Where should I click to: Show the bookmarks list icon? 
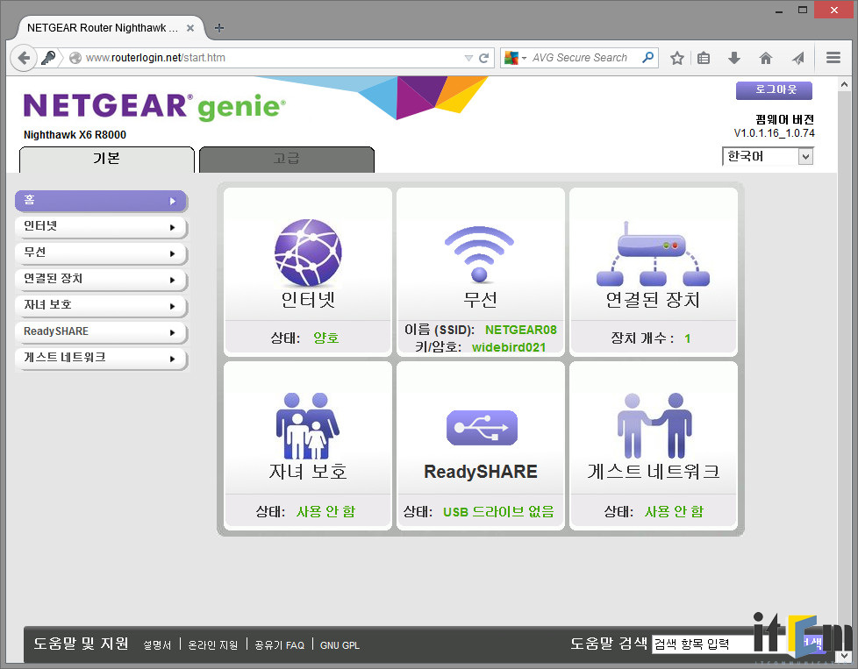tap(704, 58)
